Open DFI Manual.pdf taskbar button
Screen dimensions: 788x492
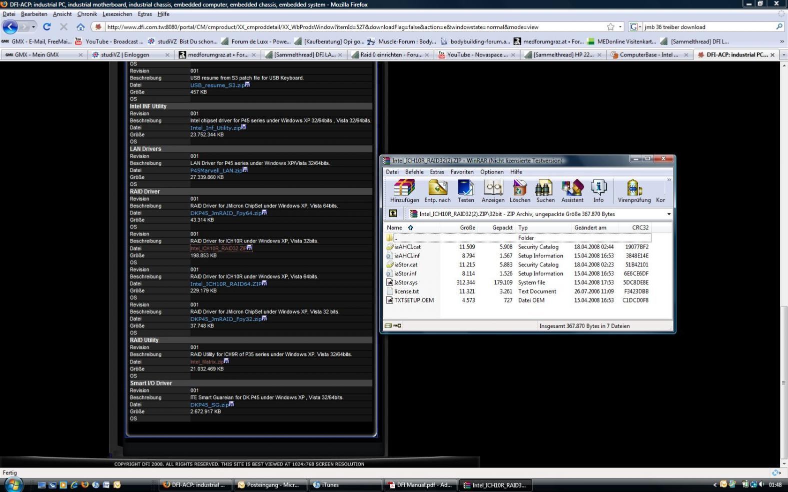420,484
